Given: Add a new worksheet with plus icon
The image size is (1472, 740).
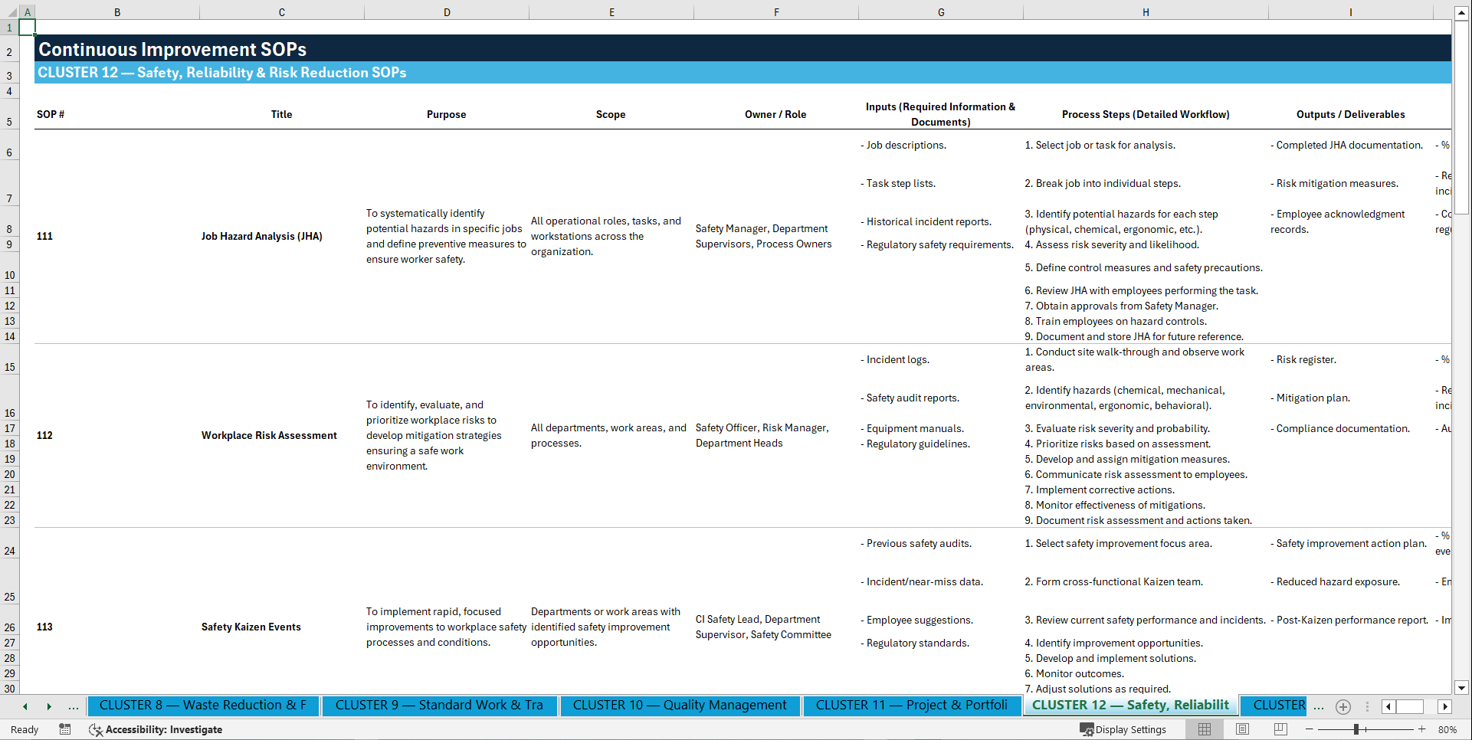Looking at the screenshot, I should (x=1343, y=706).
